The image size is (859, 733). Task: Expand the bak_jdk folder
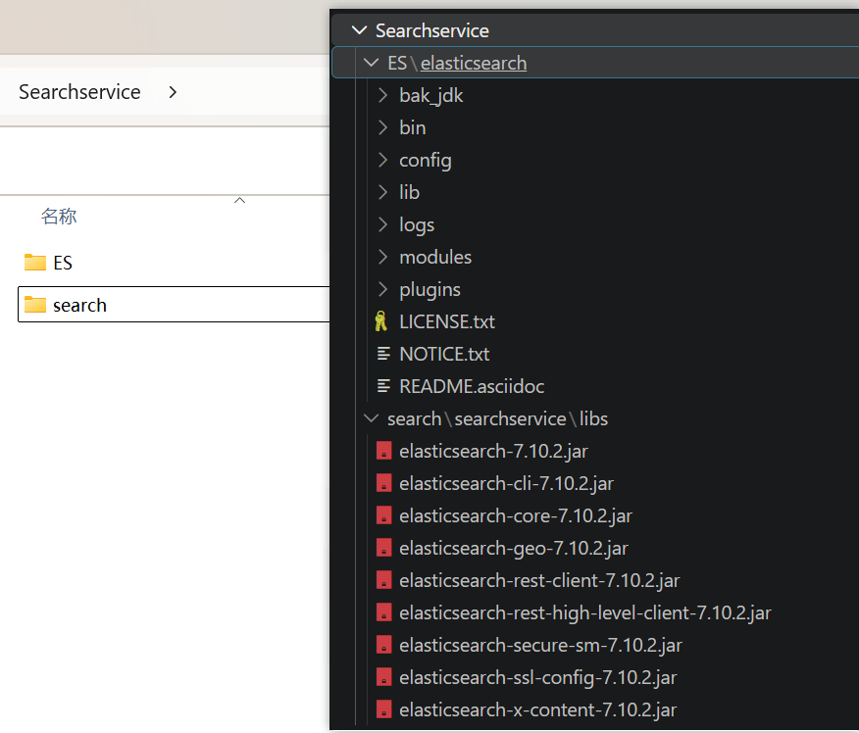click(383, 95)
